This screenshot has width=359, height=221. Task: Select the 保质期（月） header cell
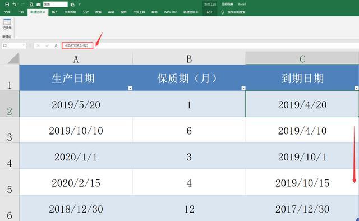coord(189,77)
